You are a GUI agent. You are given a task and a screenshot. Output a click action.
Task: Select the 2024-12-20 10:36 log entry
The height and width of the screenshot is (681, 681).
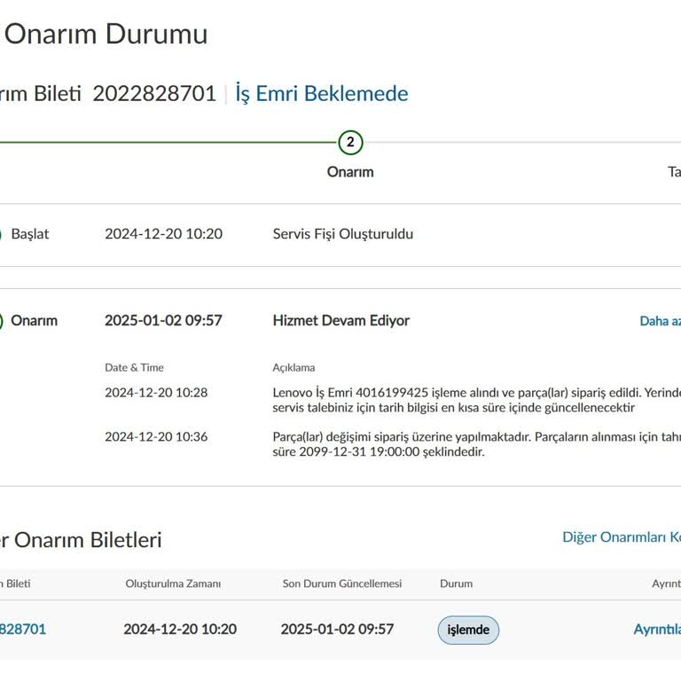coord(156,436)
